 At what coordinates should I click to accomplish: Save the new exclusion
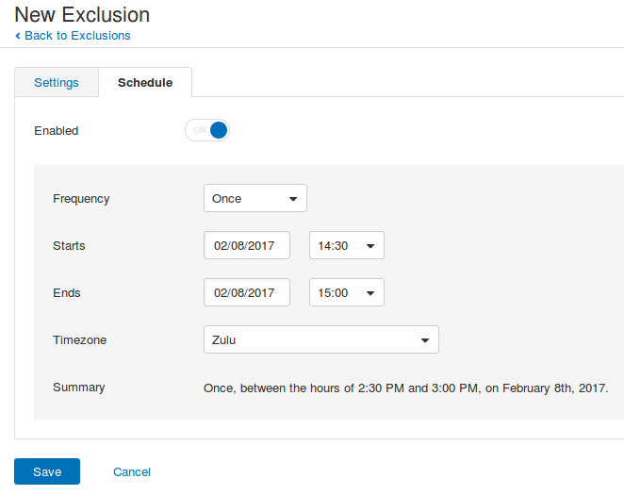[47, 471]
